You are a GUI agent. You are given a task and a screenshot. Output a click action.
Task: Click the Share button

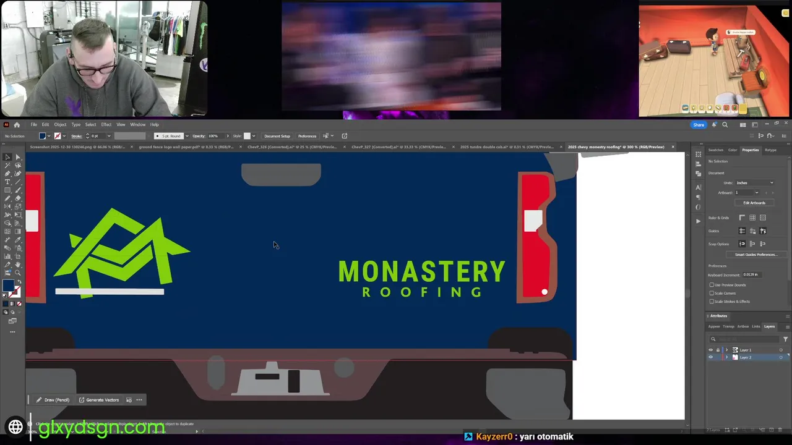click(699, 125)
